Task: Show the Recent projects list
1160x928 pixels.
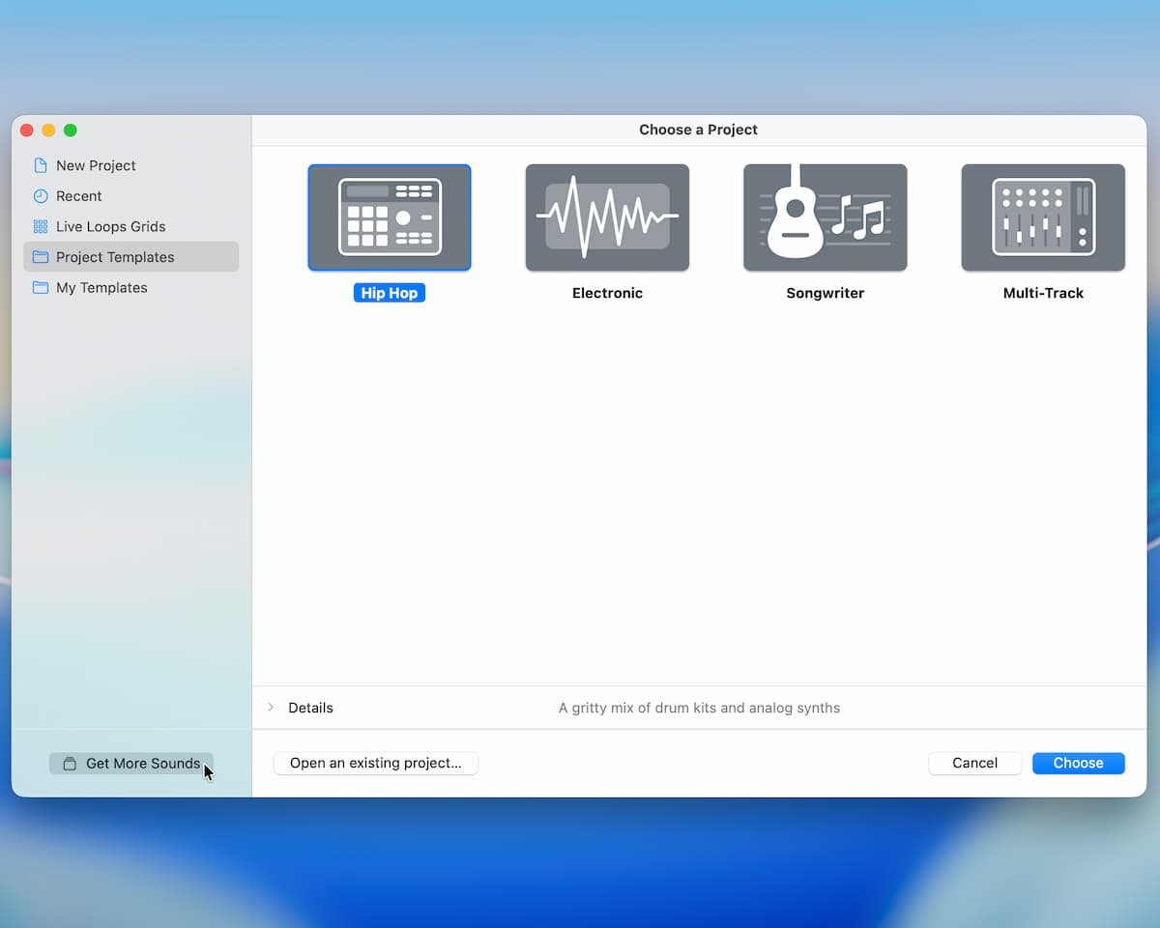Action: click(131, 196)
